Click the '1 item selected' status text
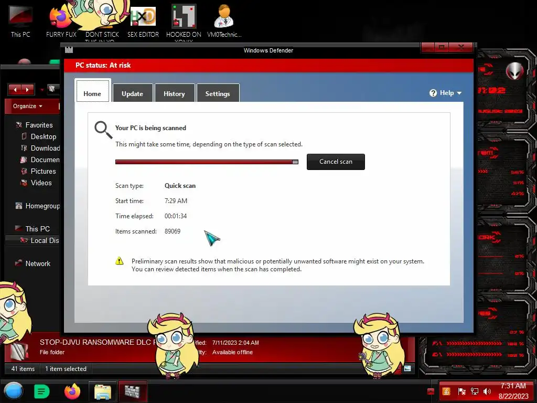Image resolution: width=537 pixels, height=403 pixels. pos(66,369)
